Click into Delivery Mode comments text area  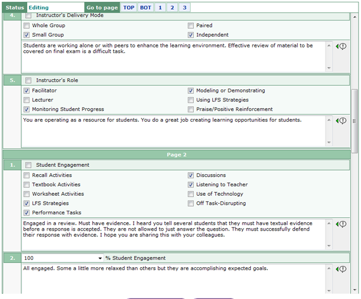(174, 56)
